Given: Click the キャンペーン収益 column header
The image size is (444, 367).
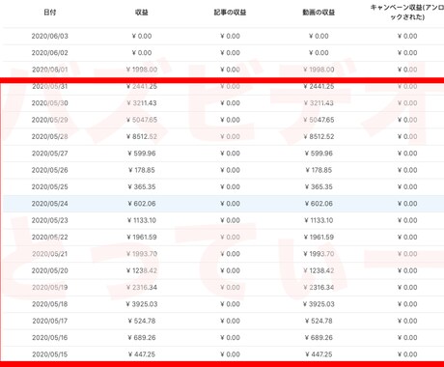Looking at the screenshot, I should click(407, 12).
